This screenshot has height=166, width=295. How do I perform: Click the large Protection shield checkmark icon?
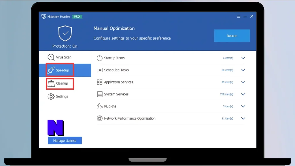tap(65, 33)
